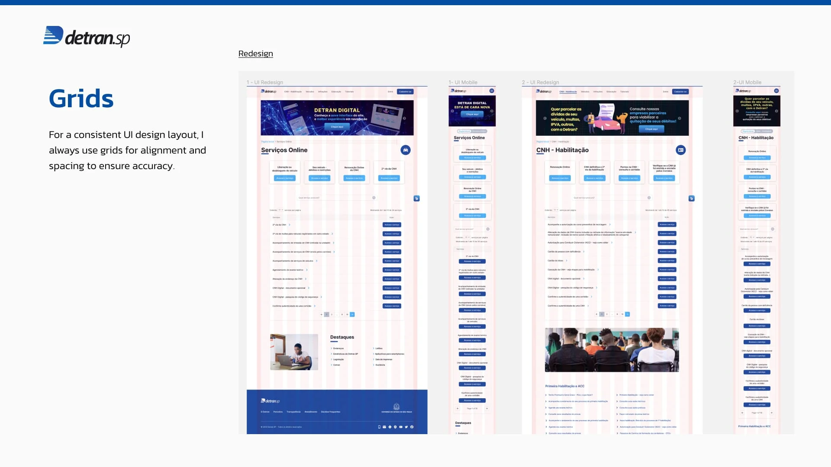Click next arrow on Detran Digital banner
The width and height of the screenshot is (831, 467).
[404, 118]
